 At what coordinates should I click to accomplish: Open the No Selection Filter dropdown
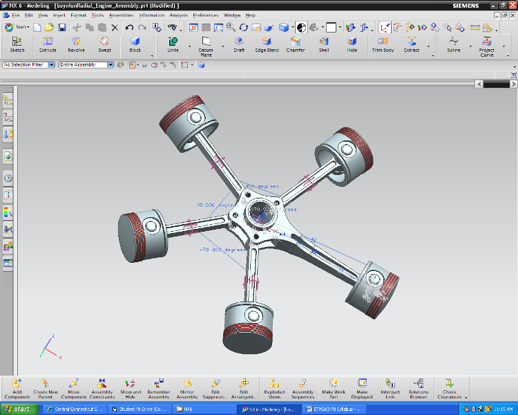coord(52,65)
